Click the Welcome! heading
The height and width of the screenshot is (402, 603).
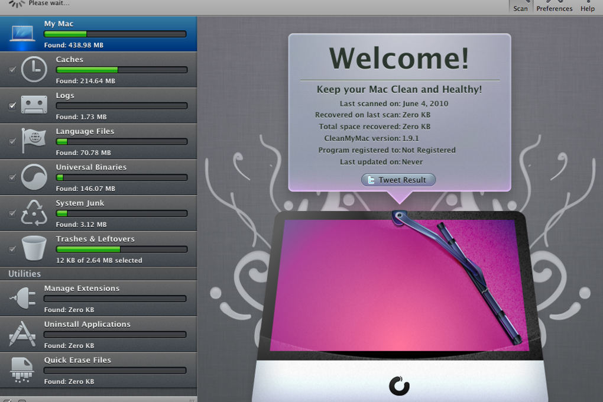(x=399, y=59)
